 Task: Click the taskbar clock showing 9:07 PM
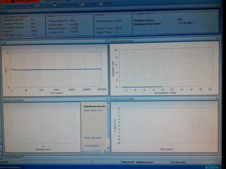[214, 168]
